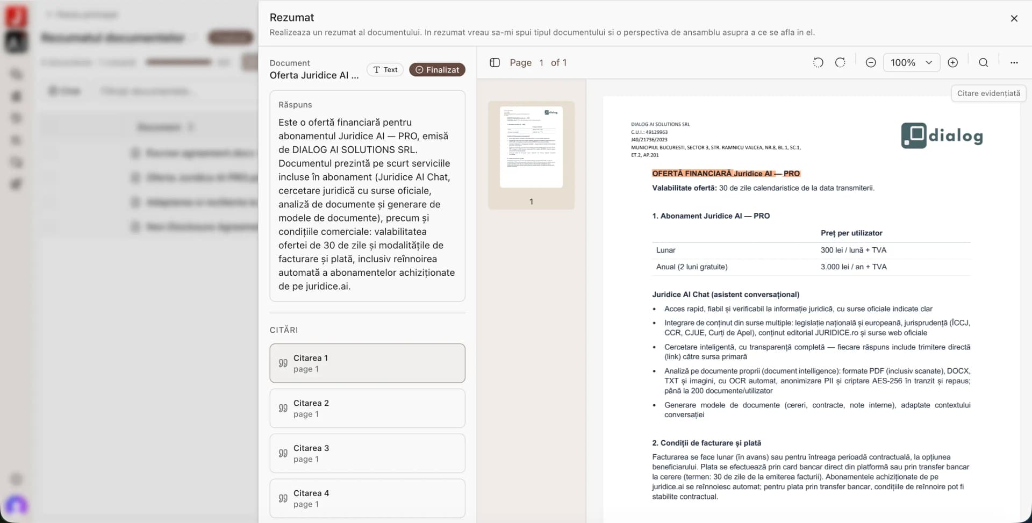This screenshot has width=1032, height=523.
Task: Open Citarea 3 citation
Action: tap(367, 454)
